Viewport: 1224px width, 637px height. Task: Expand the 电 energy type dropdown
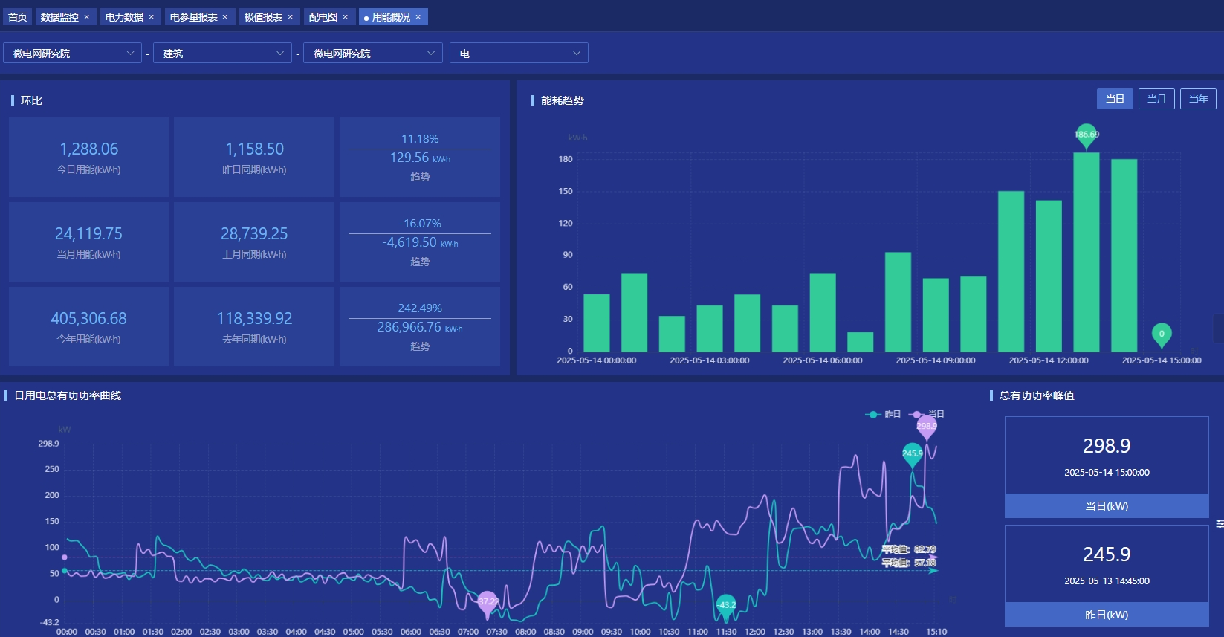(519, 54)
